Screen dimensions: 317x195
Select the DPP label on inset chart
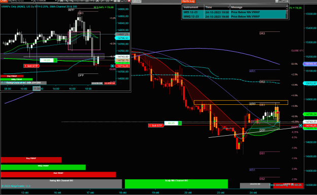pos(81,75)
